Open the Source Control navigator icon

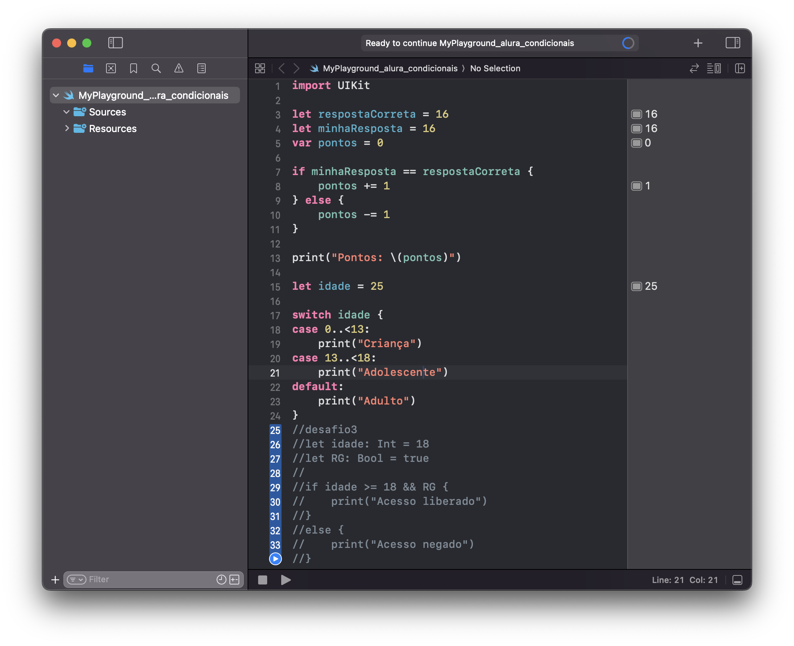tap(111, 68)
